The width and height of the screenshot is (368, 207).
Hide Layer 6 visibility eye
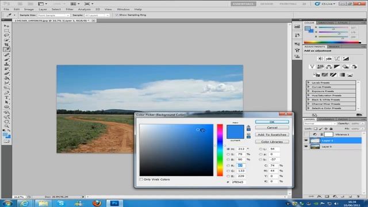click(306, 140)
